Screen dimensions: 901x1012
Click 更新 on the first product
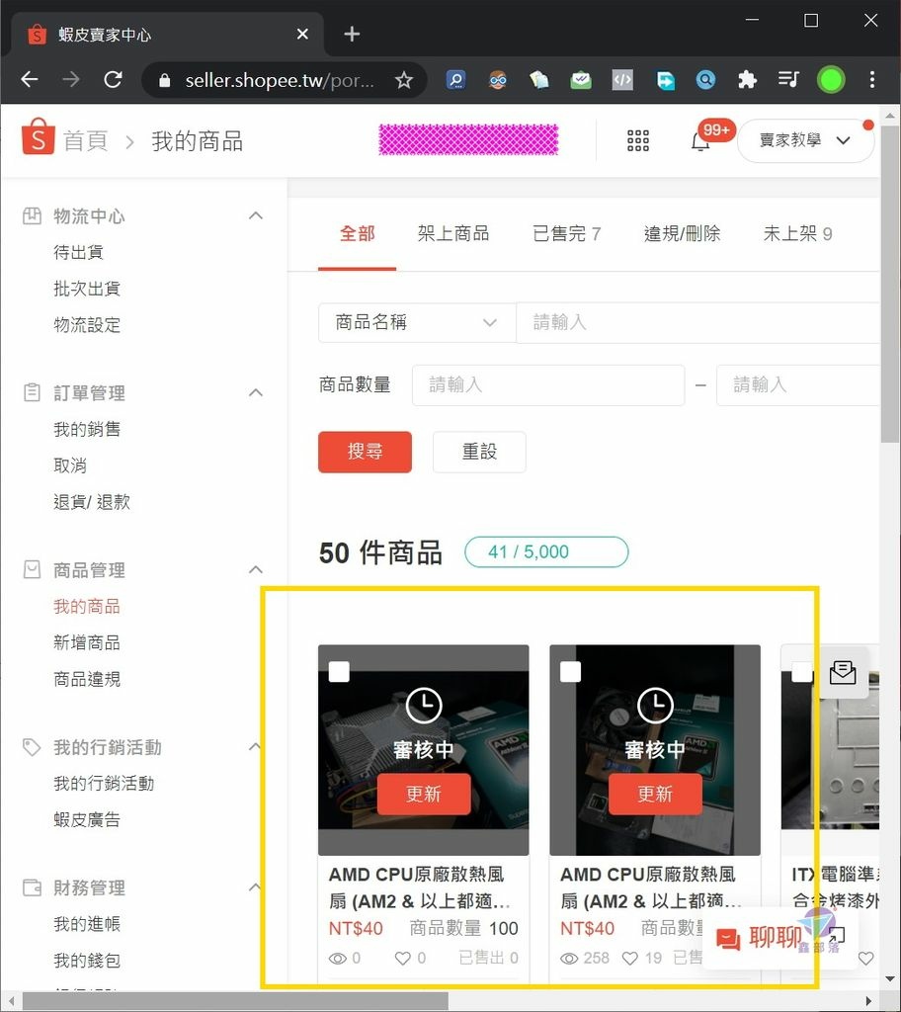424,794
